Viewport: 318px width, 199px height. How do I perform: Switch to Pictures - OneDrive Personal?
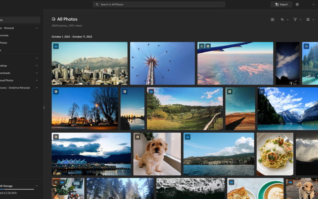coord(15,88)
